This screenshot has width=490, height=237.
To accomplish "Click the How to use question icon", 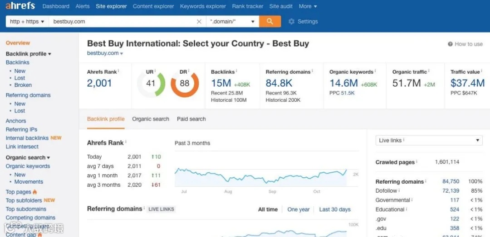I will tap(450, 44).
